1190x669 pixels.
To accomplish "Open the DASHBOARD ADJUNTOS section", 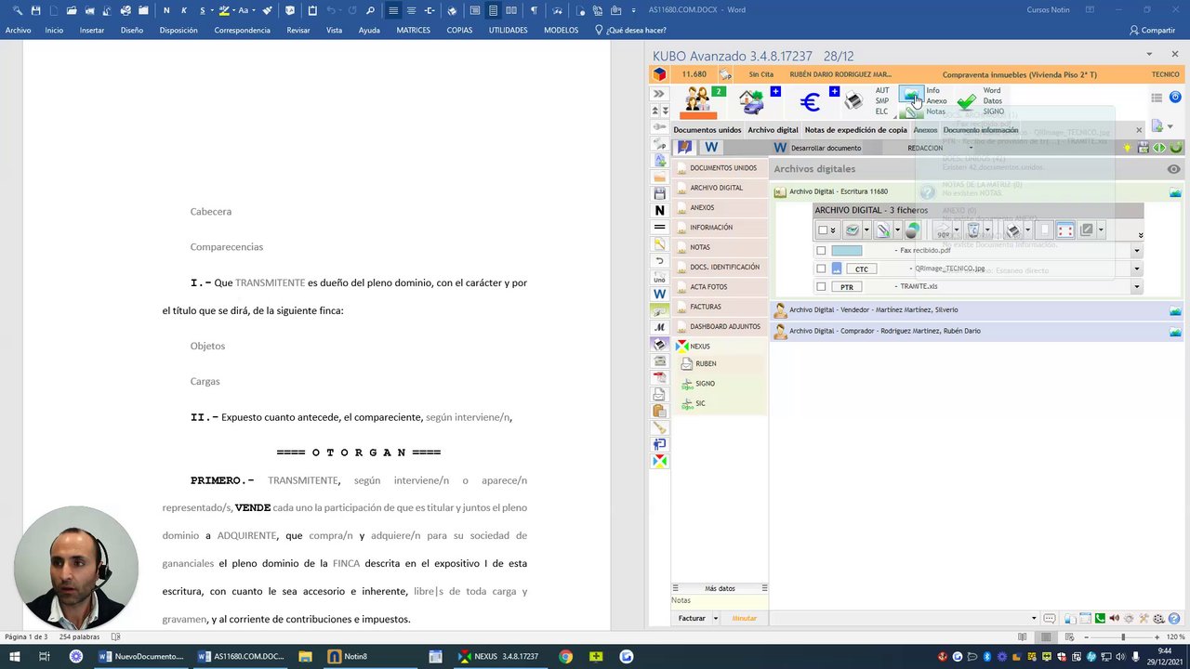I will point(721,327).
